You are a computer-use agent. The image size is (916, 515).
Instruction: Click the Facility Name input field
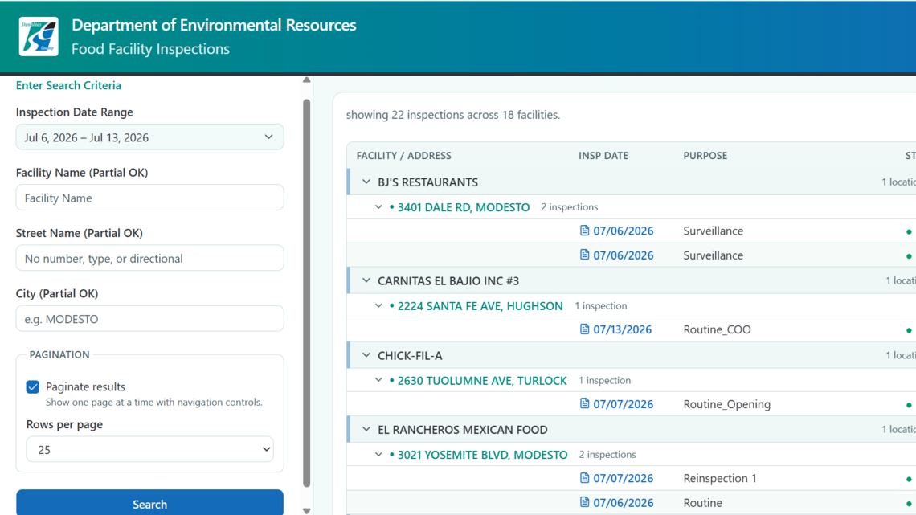point(149,198)
